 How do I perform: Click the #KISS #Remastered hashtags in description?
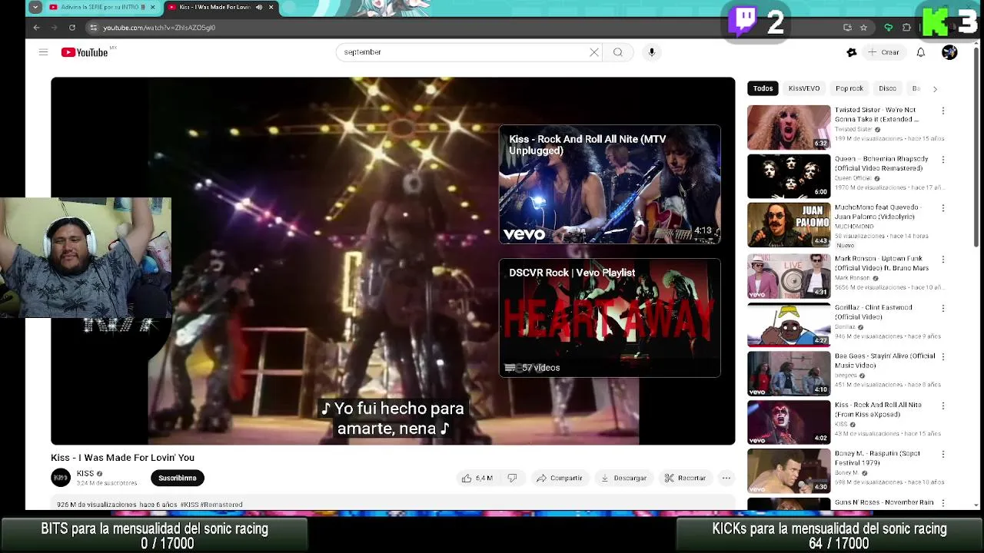pos(212,505)
